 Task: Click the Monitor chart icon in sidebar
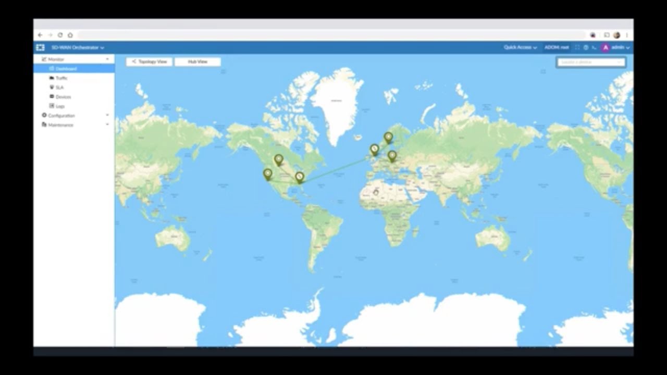[x=44, y=59]
